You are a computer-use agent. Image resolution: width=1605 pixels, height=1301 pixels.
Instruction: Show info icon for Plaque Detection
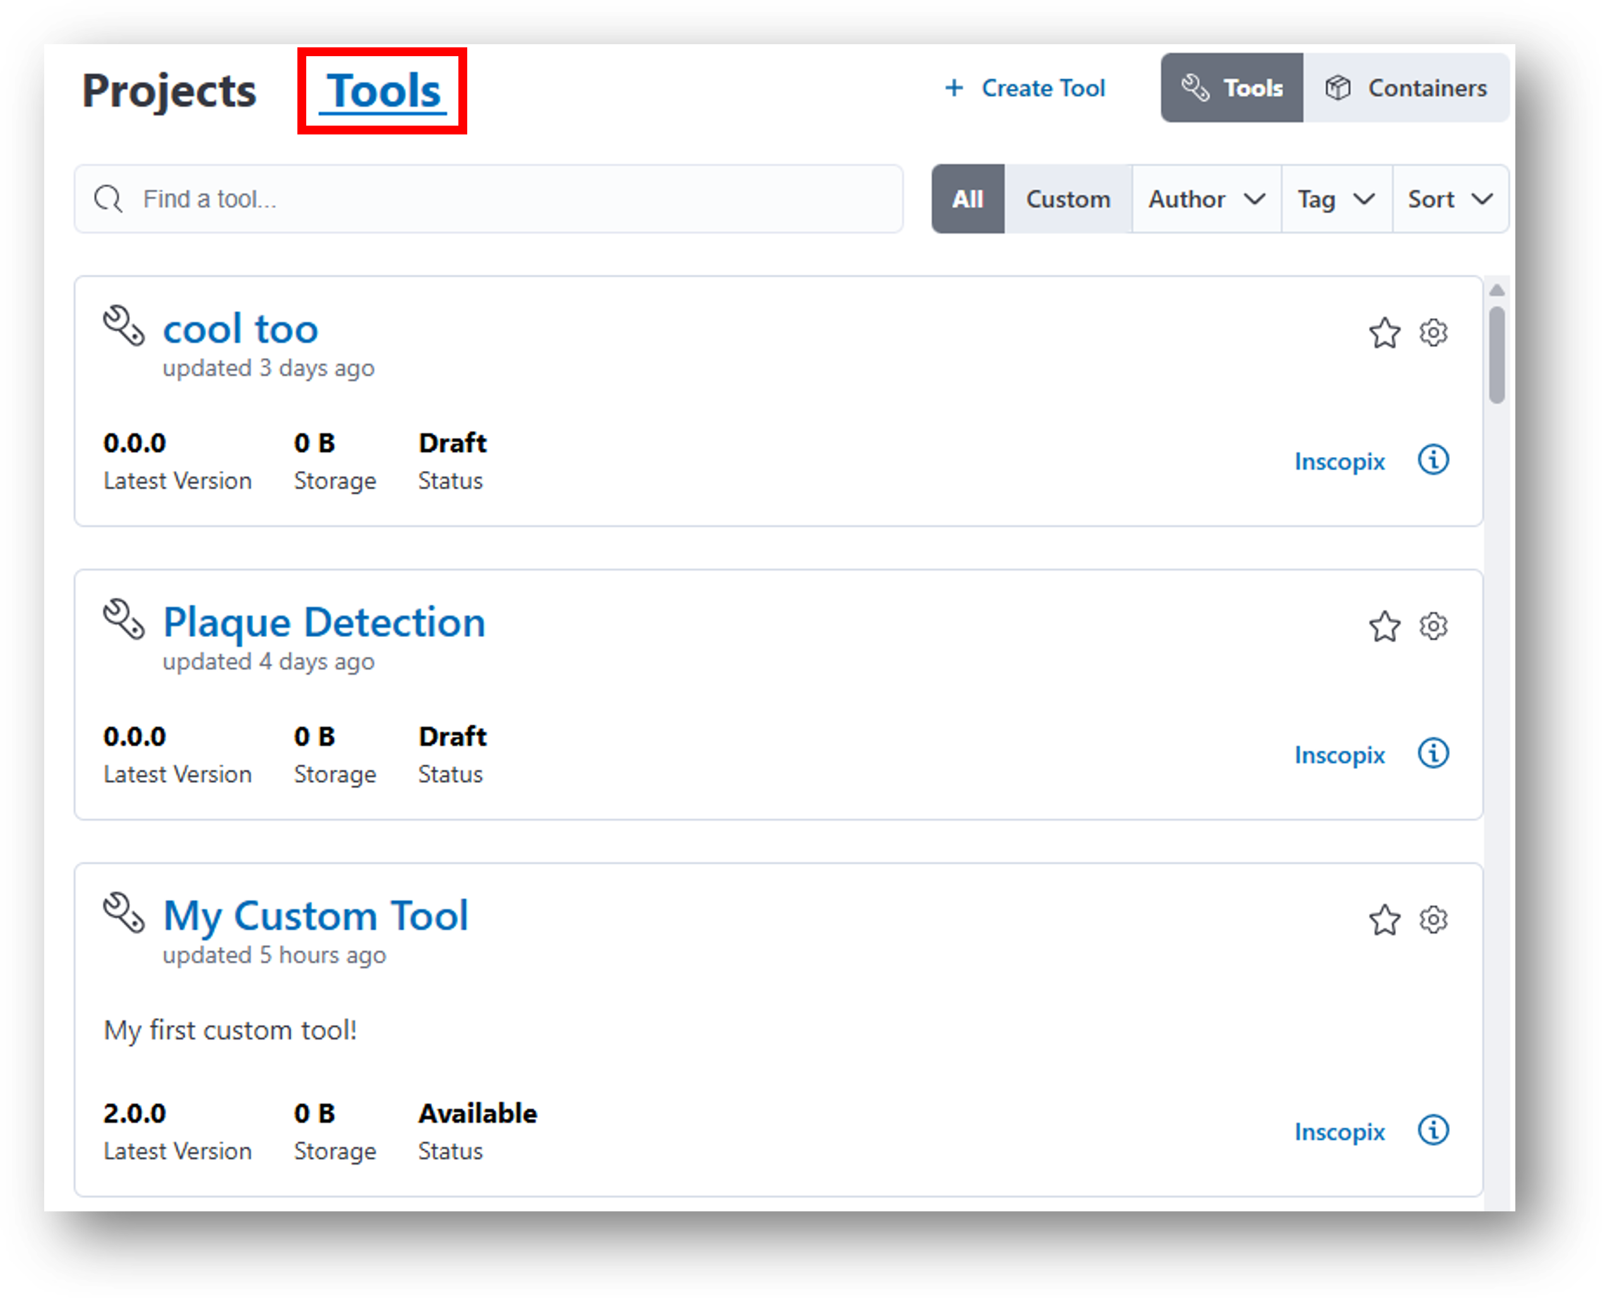(x=1433, y=754)
